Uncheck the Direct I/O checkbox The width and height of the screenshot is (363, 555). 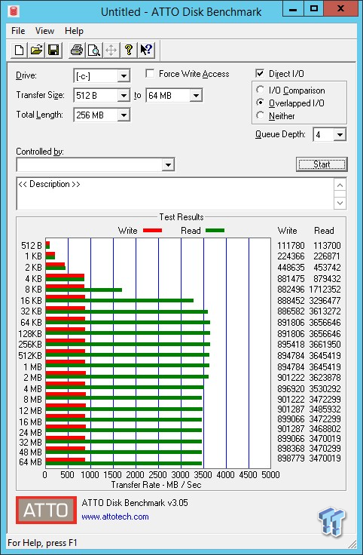click(x=260, y=73)
